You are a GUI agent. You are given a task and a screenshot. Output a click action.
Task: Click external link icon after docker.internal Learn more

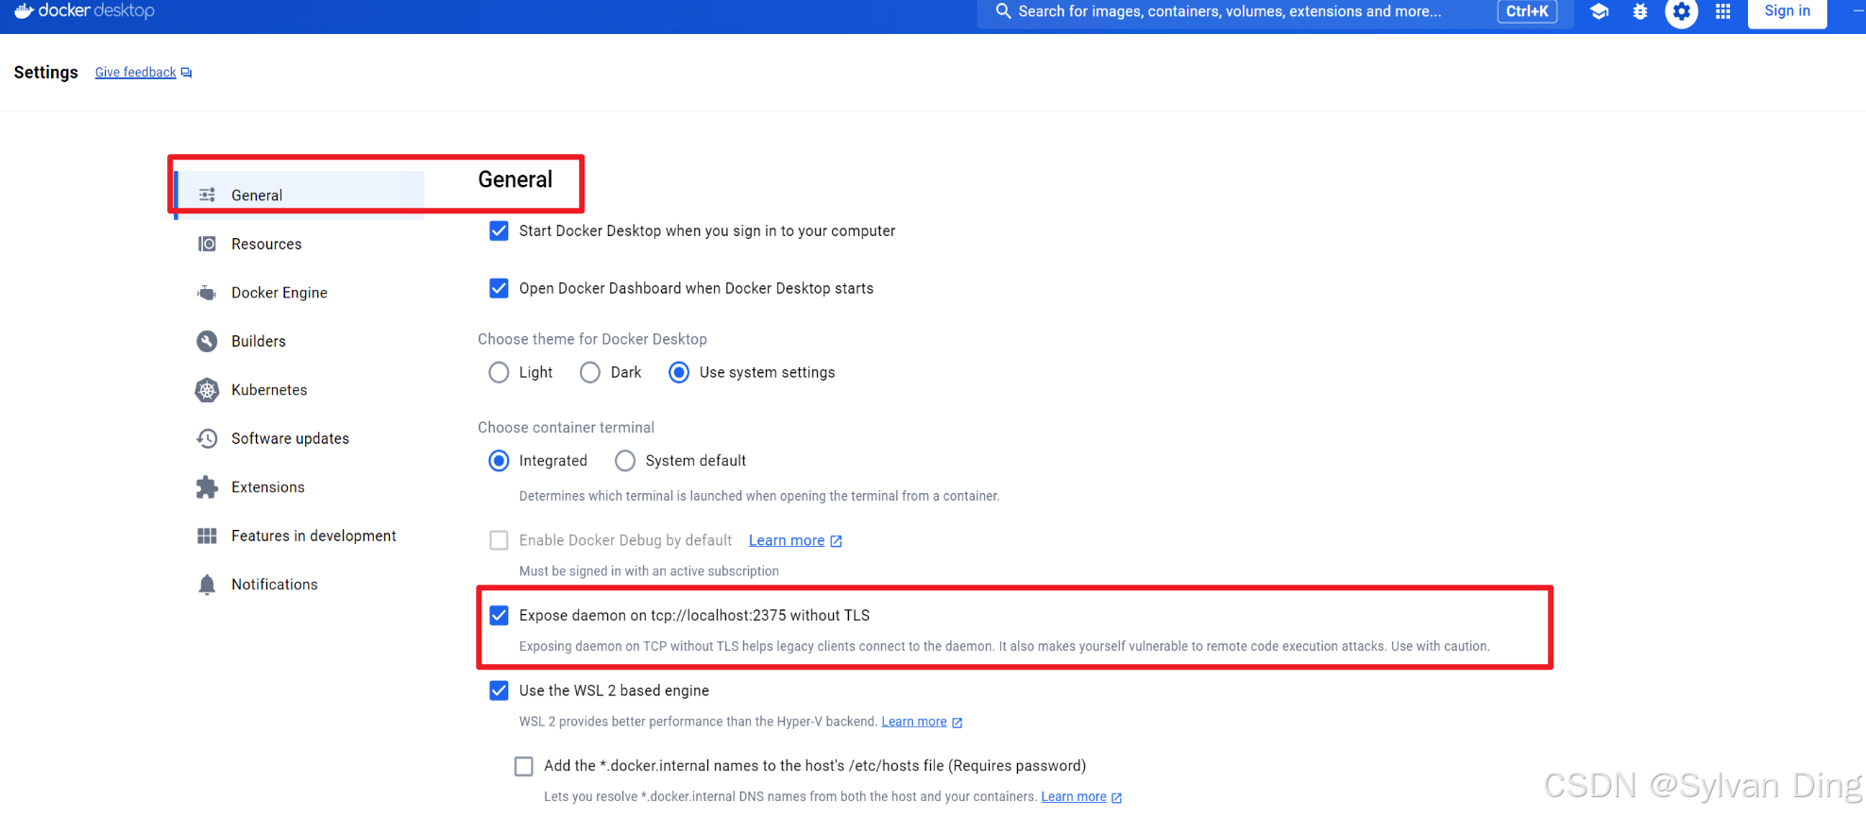coord(1116,798)
